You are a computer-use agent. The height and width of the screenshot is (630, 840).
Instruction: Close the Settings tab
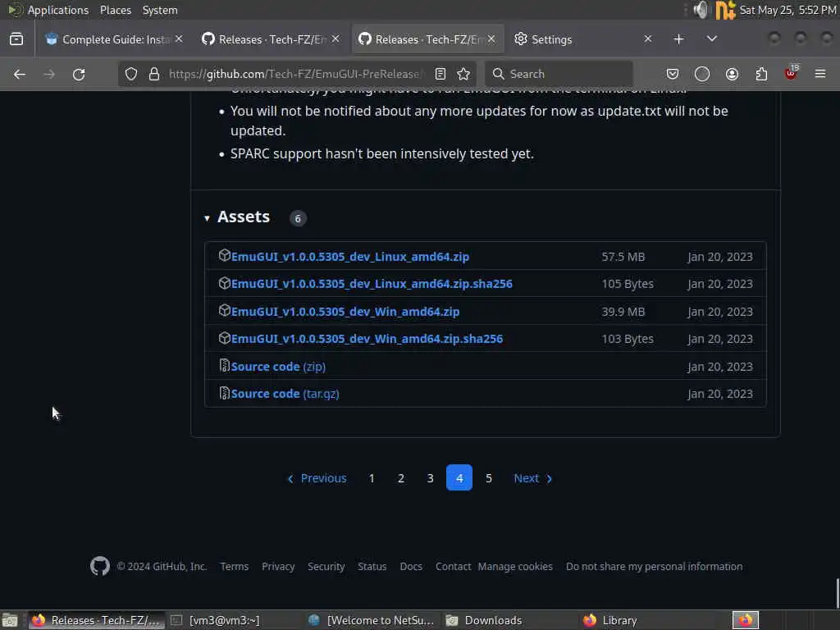pos(648,39)
